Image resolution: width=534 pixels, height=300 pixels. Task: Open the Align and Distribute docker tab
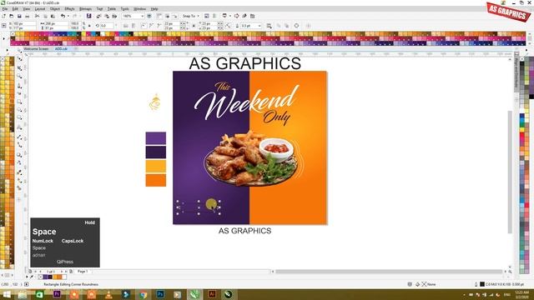pos(516,73)
